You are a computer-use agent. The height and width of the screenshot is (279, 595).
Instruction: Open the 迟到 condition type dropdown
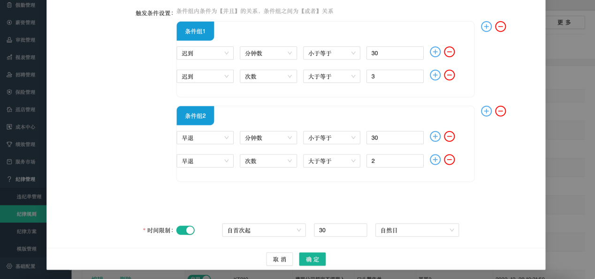(x=205, y=53)
